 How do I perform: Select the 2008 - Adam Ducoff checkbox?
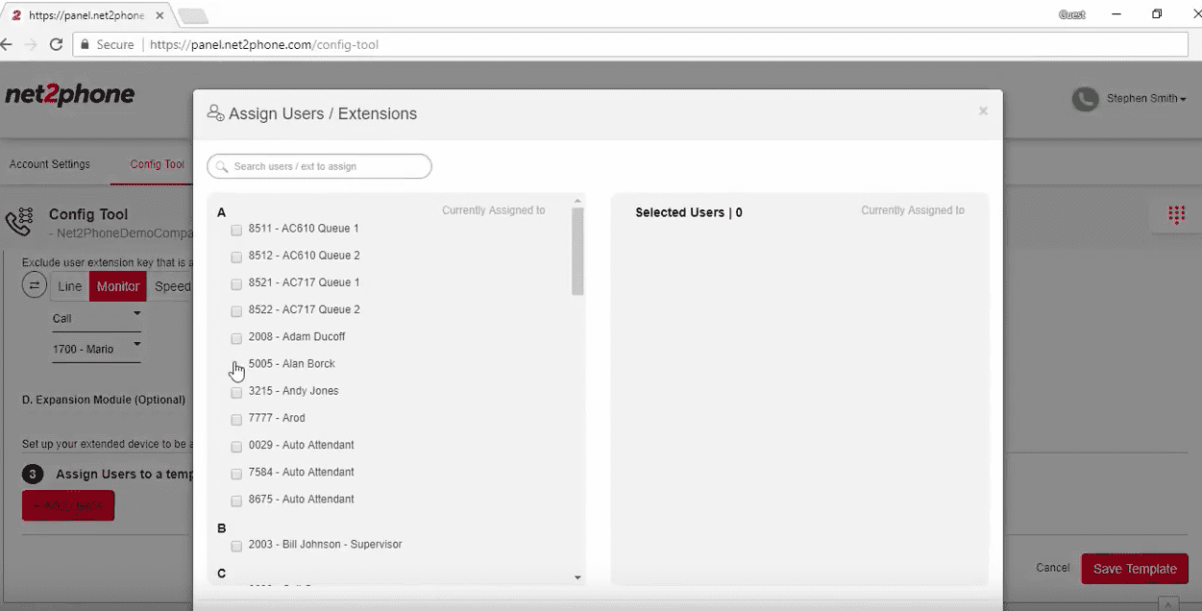pos(236,338)
